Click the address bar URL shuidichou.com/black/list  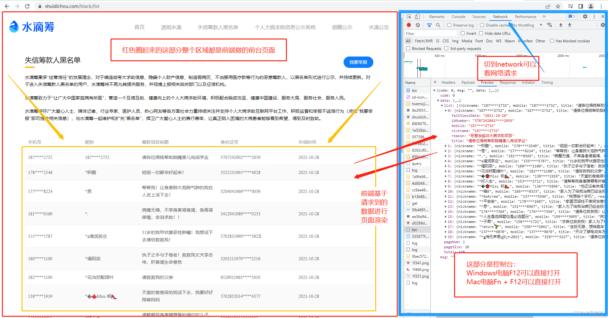tap(72, 6)
